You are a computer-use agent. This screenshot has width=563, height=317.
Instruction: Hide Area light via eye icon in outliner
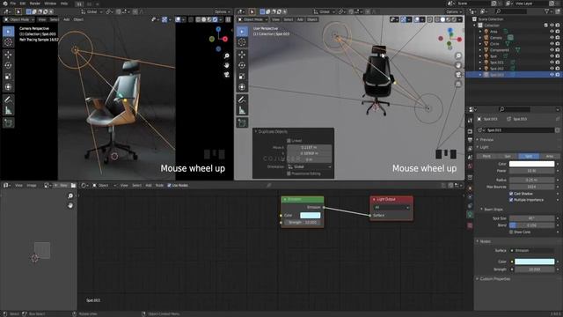(552, 32)
